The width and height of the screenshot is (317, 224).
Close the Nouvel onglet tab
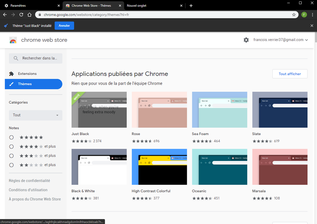coord(181,6)
